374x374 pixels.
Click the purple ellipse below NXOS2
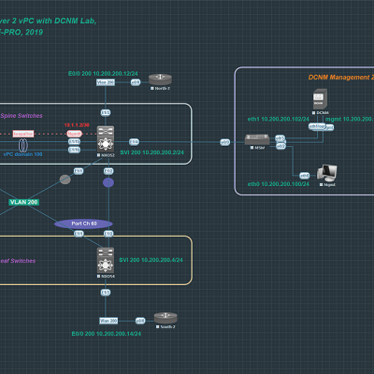coord(108,182)
